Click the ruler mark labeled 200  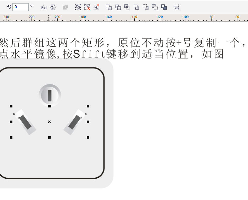point(57,18)
